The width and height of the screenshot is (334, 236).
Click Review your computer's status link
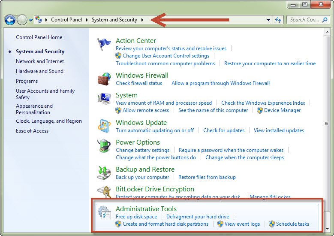point(171,48)
